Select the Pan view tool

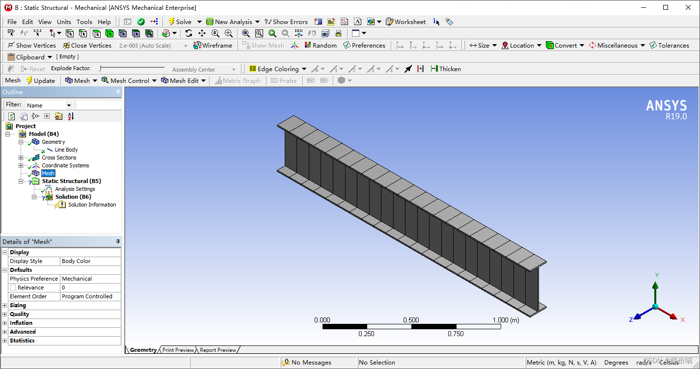(x=202, y=33)
